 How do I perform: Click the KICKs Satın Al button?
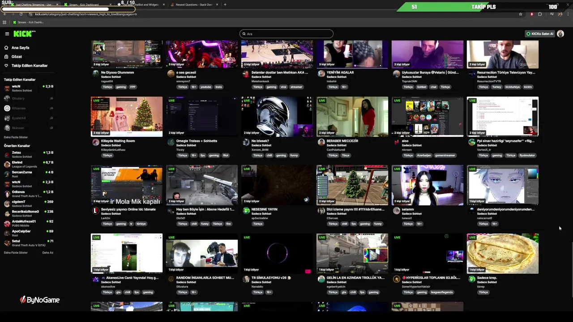point(539,34)
